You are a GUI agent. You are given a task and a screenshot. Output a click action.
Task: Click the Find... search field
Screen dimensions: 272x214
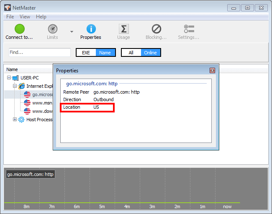point(40,52)
